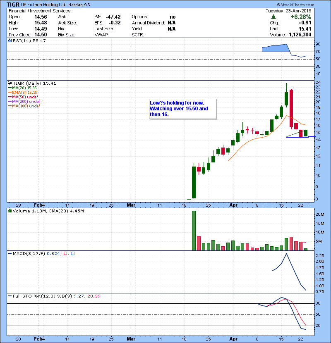Select the Prev Close value 14.50
Image resolution: width=331 pixels, height=343 pixels.
(x=41, y=35)
